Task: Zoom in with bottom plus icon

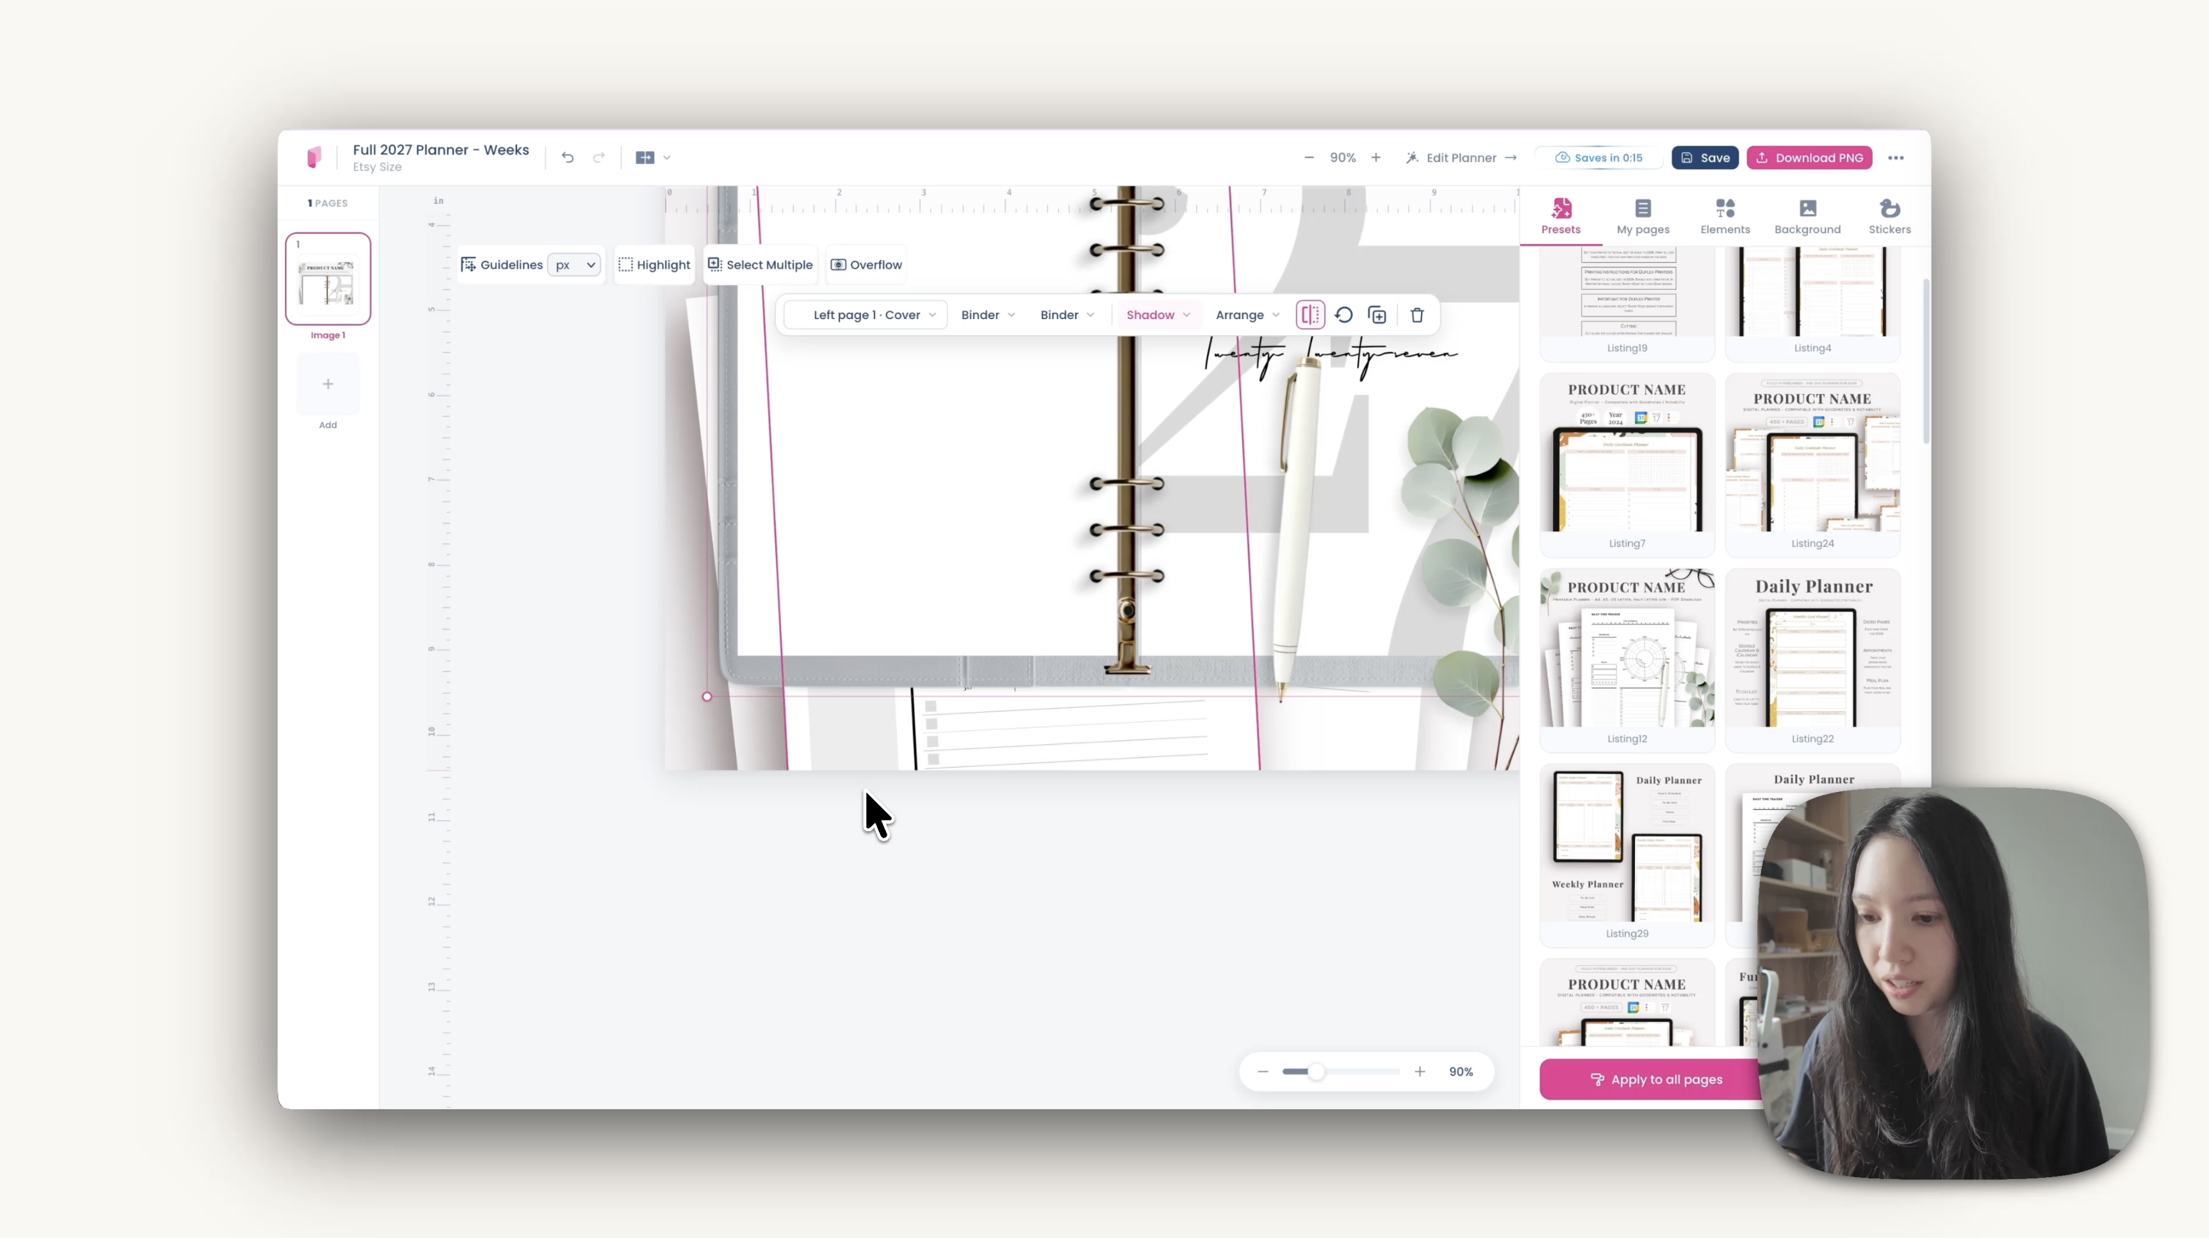Action: tap(1420, 1071)
